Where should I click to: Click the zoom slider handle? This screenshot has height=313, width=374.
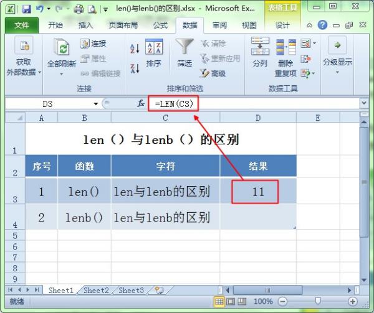(x=317, y=301)
